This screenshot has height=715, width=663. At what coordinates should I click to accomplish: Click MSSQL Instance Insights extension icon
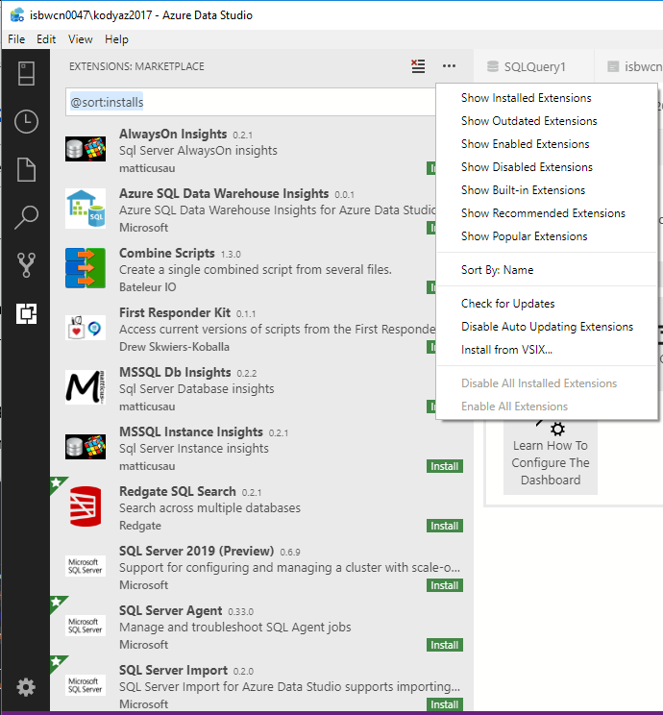[86, 447]
